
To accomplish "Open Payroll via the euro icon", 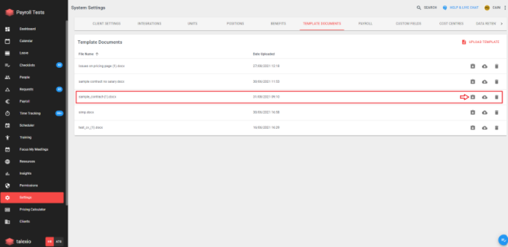I will coord(8,101).
